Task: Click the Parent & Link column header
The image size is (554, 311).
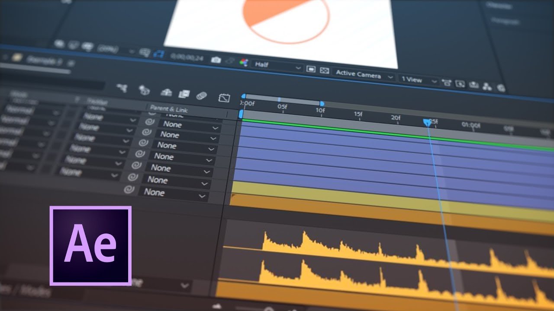Action: point(169,108)
